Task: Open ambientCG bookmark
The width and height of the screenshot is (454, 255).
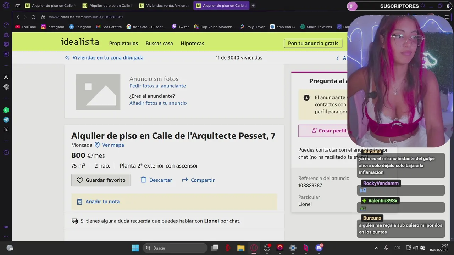Action: 282,27
